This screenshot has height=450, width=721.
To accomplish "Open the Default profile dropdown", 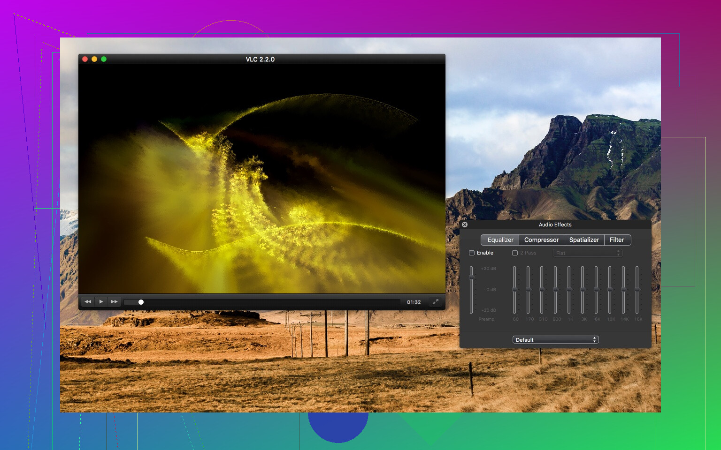I will pyautogui.click(x=555, y=340).
